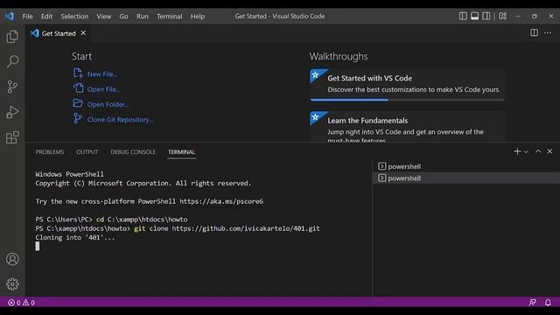Select the Get Started editor tab
This screenshot has height=315, width=560.
coord(59,33)
